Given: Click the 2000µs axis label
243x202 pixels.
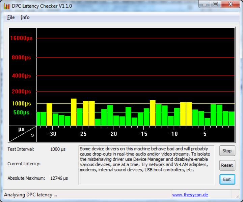Looking at the screenshot, I should click(x=21, y=92).
